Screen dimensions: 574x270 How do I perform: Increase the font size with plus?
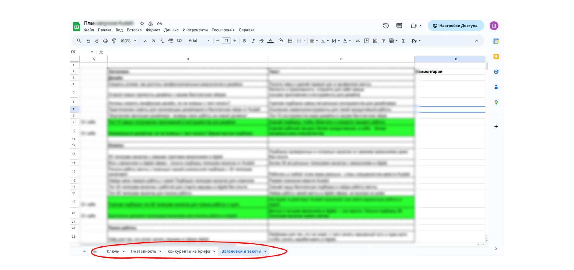235,41
